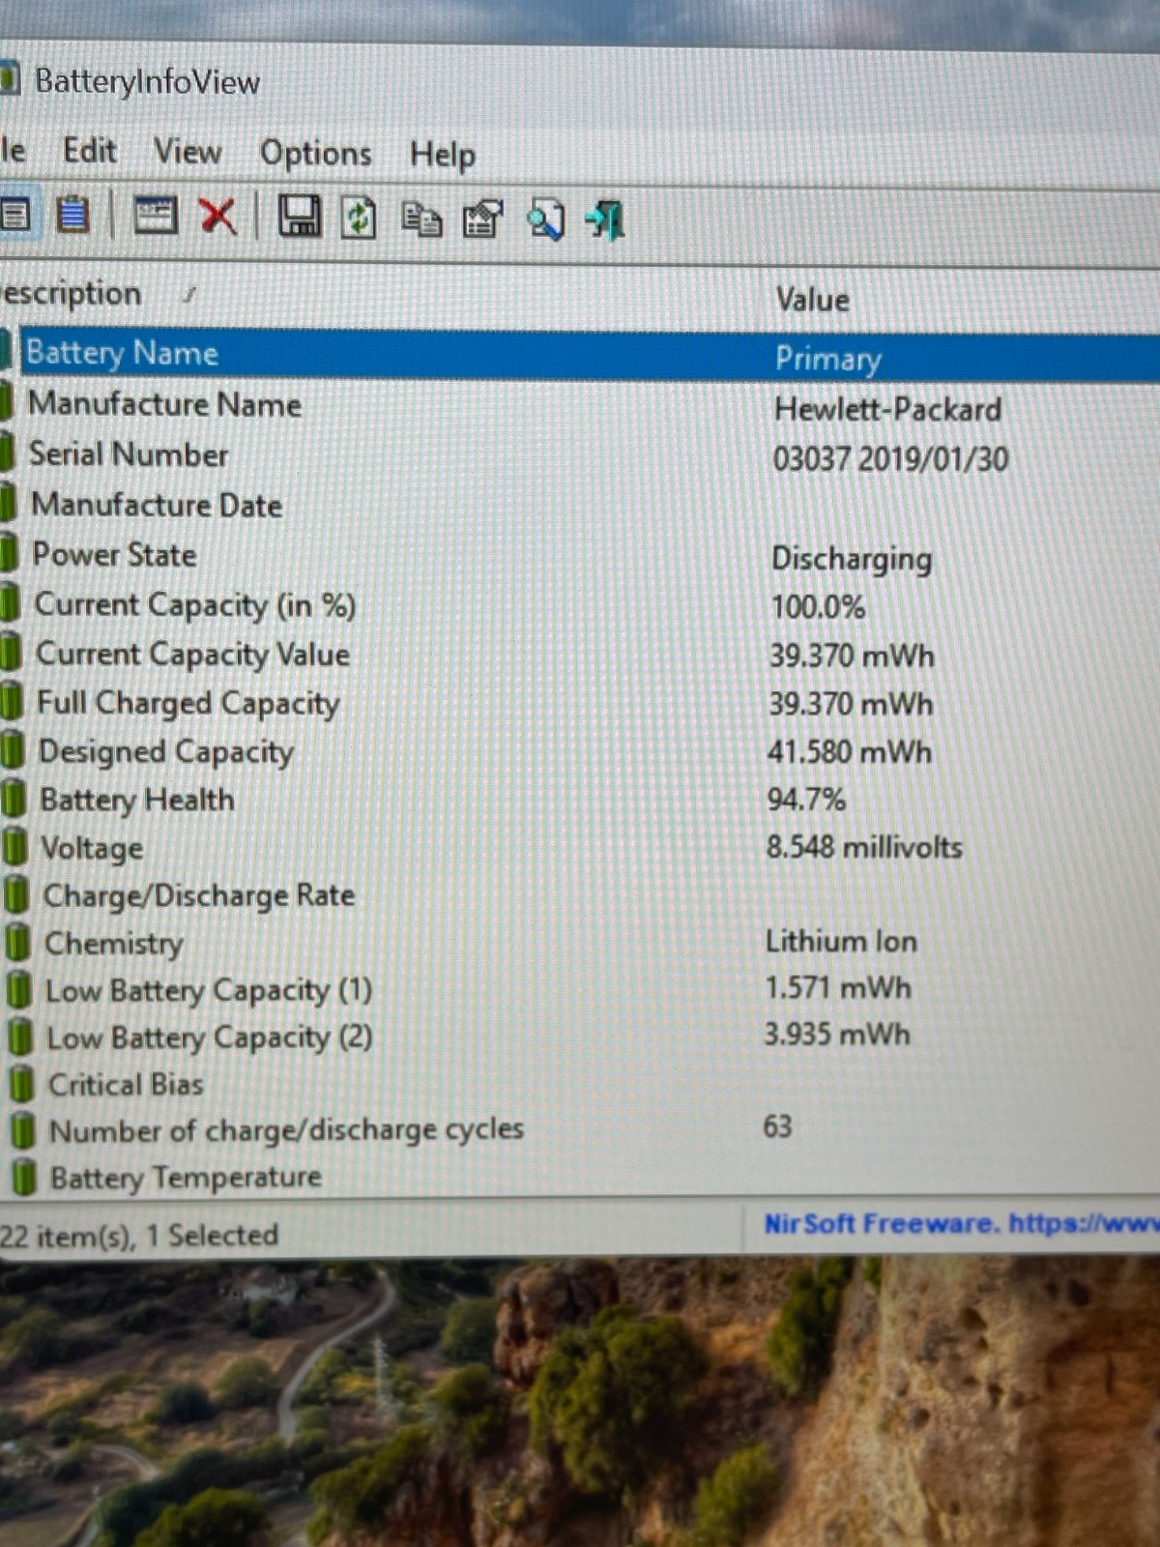Open the Options menu
This screenshot has width=1160, height=1547.
click(315, 154)
